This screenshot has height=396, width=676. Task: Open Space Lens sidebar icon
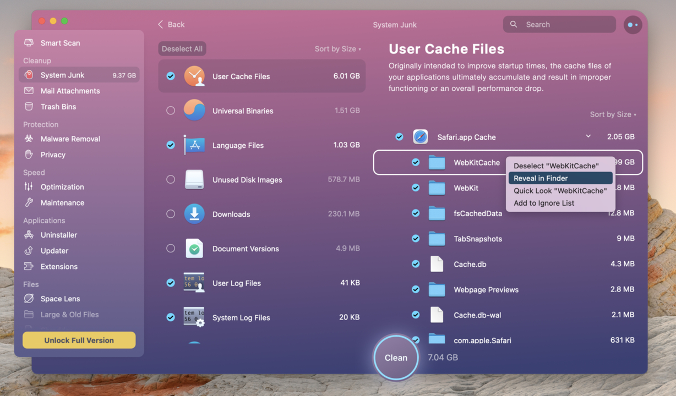tap(29, 299)
